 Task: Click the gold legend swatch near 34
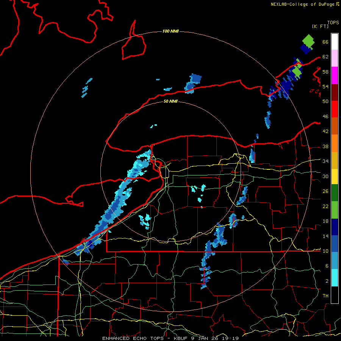coord(335,160)
